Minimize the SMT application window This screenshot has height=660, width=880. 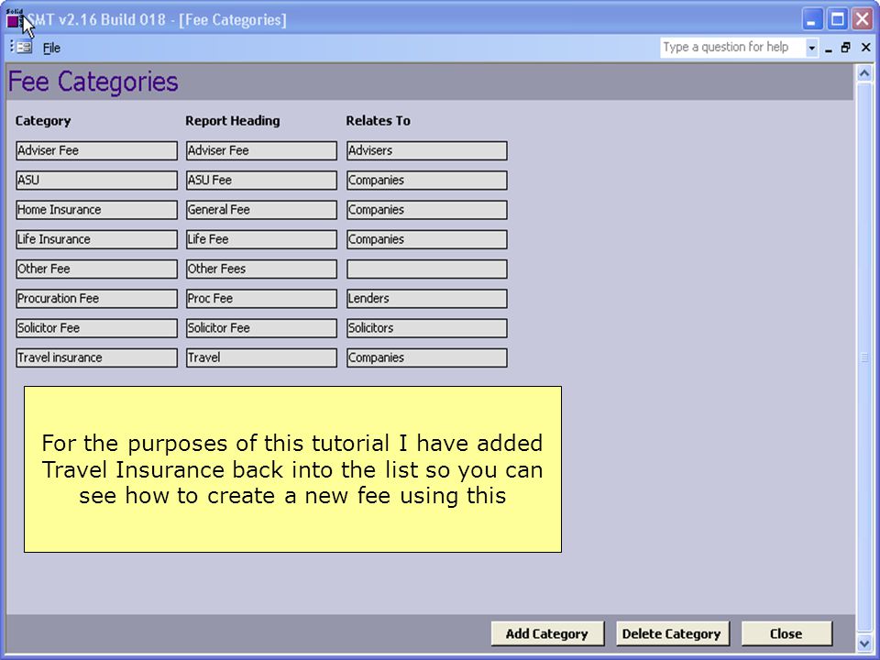811,19
